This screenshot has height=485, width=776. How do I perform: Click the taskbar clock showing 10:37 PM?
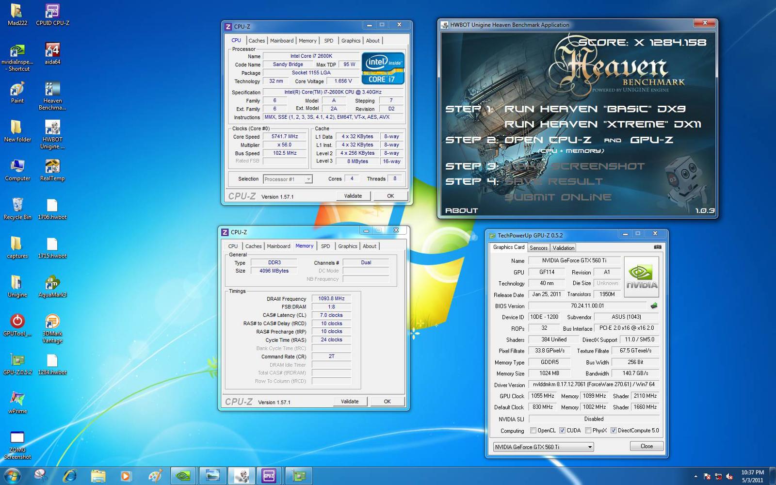pos(752,476)
